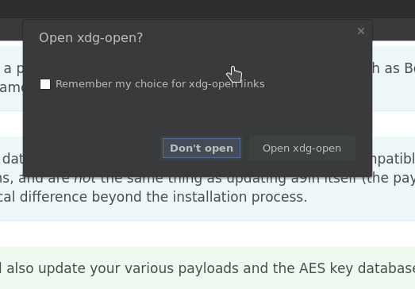Image resolution: width=415 pixels, height=289 pixels.
Task: Click the 'npatibl' text right of the dialog
Action: click(394, 159)
